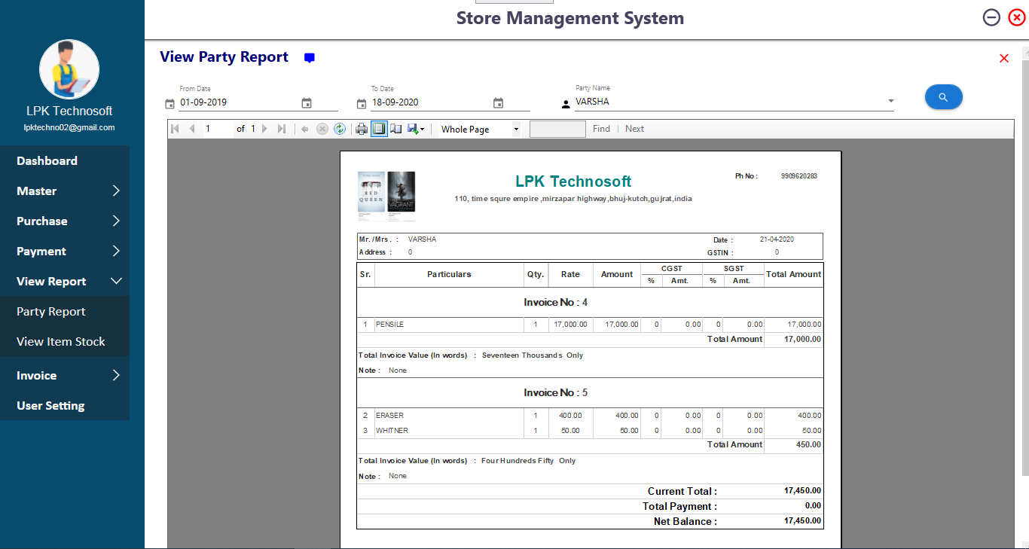1029x549 pixels.
Task: Open User Setting in sidebar
Action: (x=50, y=405)
